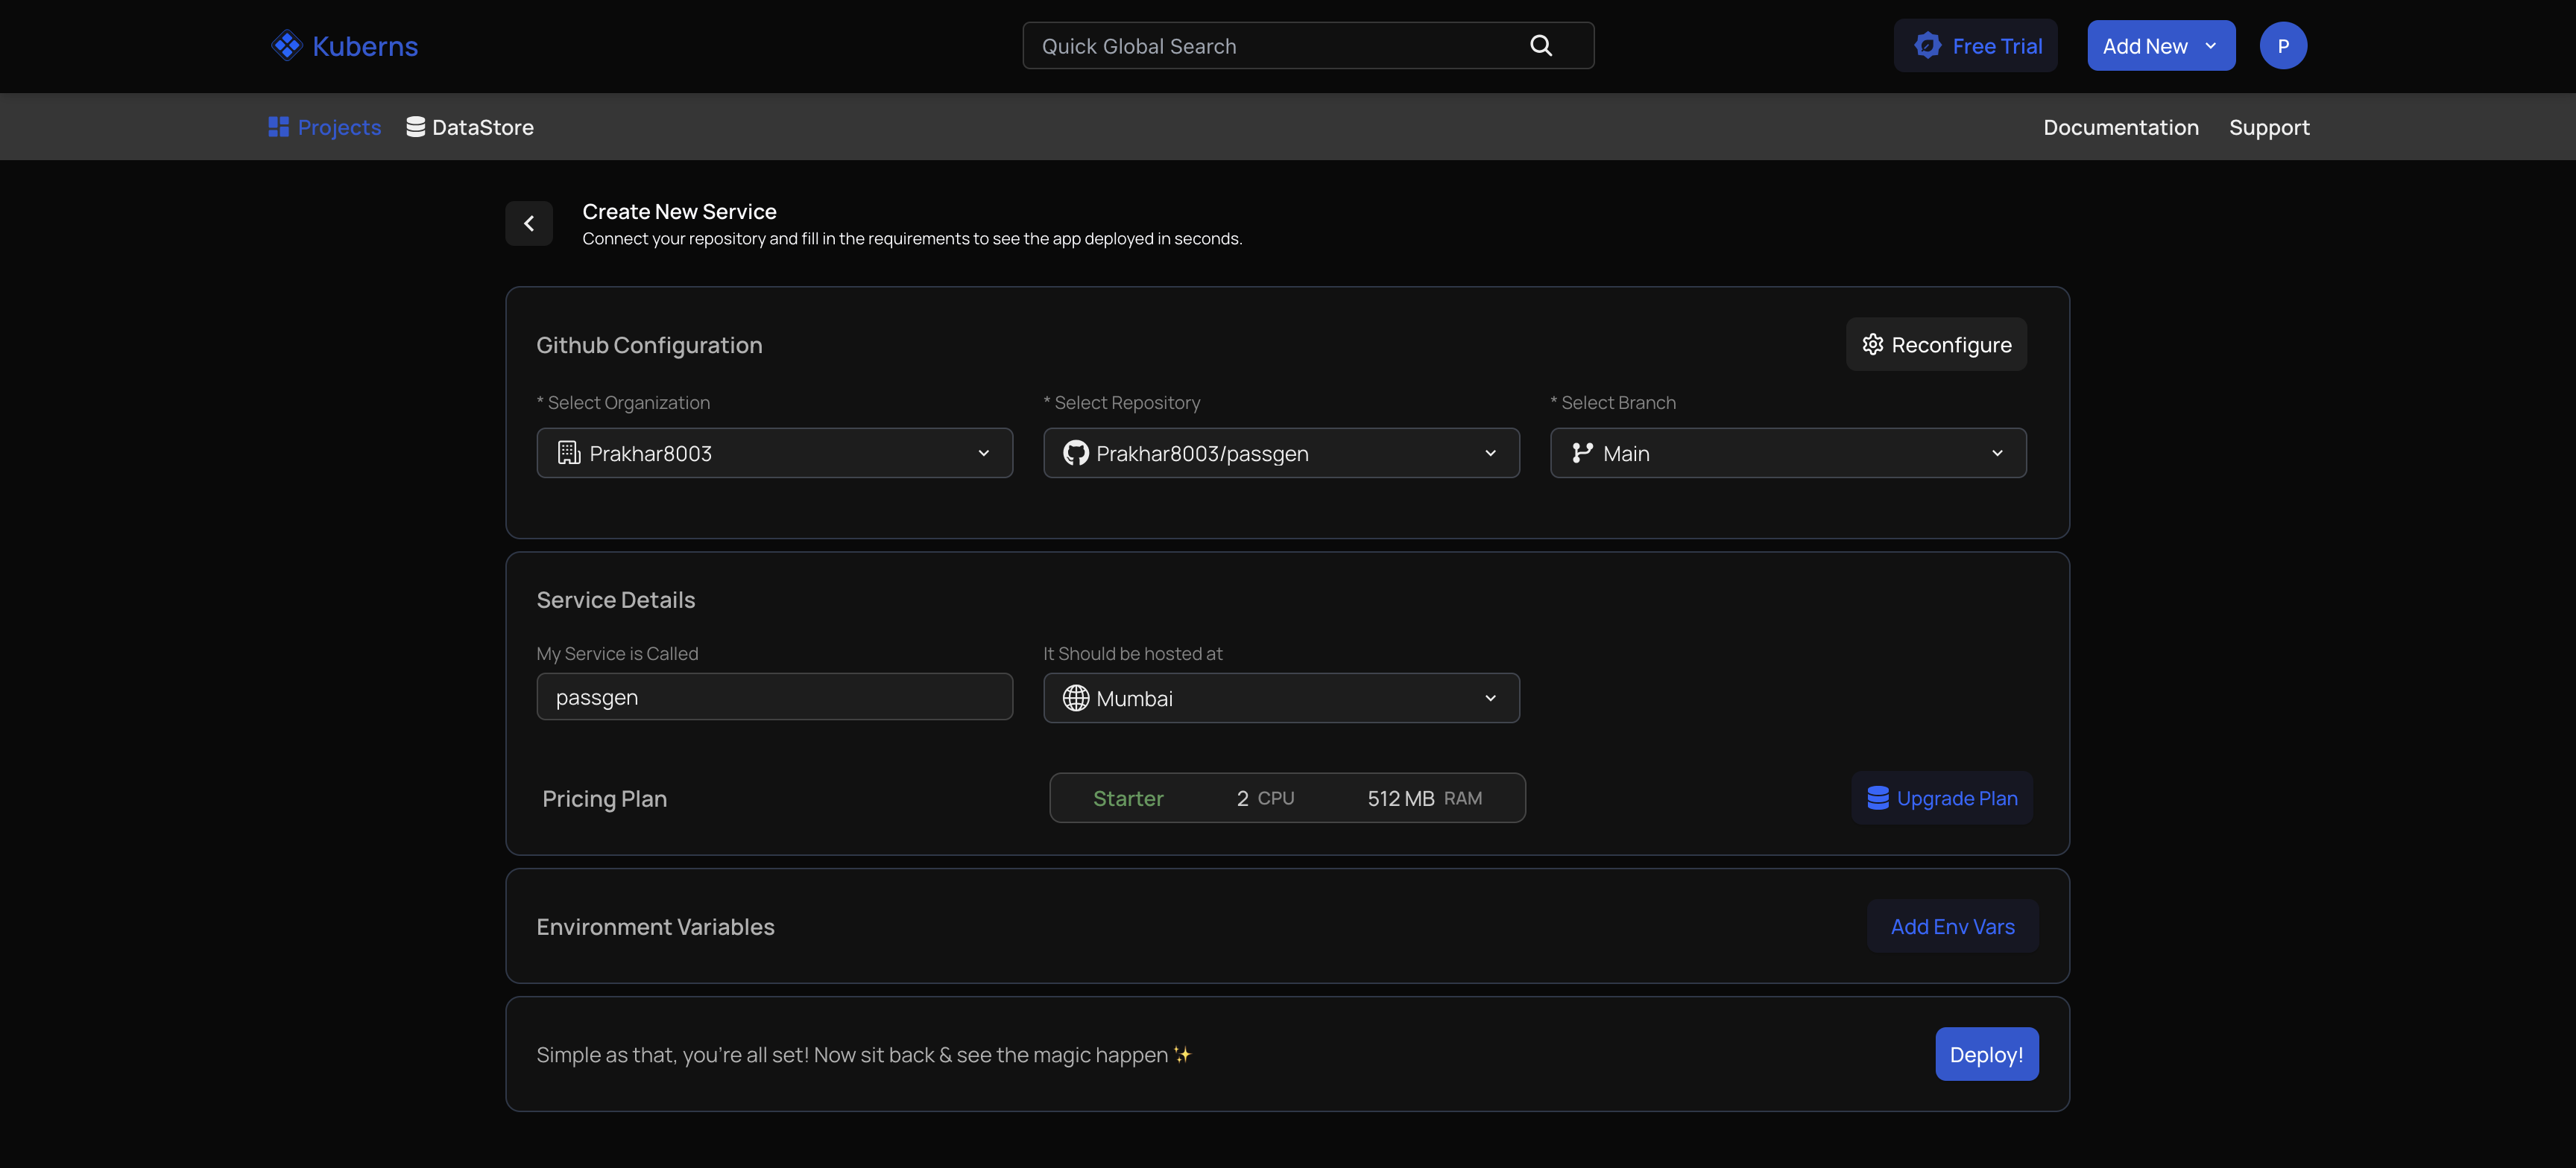
Task: Click the Add Env Vars button
Action: [1951, 926]
